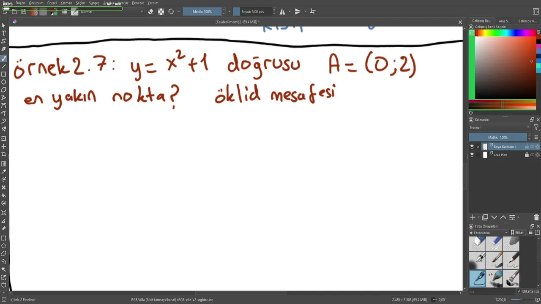Select the Ellipse shape tool
541x304 pixels.
pyautogui.click(x=4, y=82)
